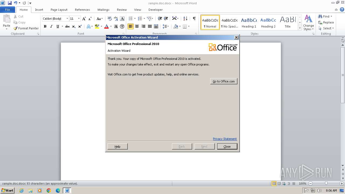Toggle Character Border button
The height and width of the screenshot is (194, 345).
[x=122, y=19]
